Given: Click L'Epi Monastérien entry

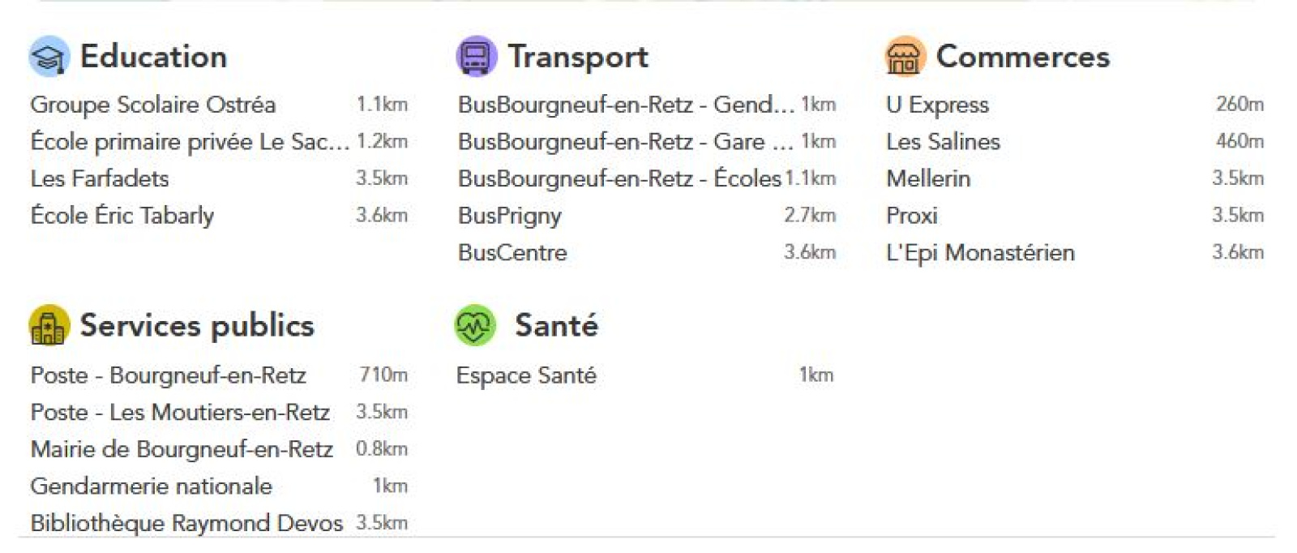Looking at the screenshot, I should [980, 253].
